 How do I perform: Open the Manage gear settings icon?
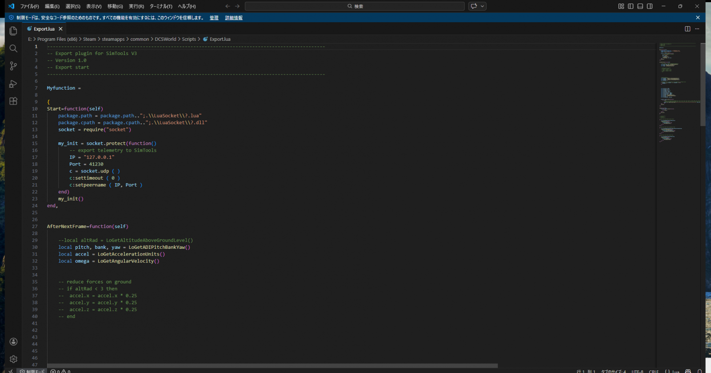point(13,359)
